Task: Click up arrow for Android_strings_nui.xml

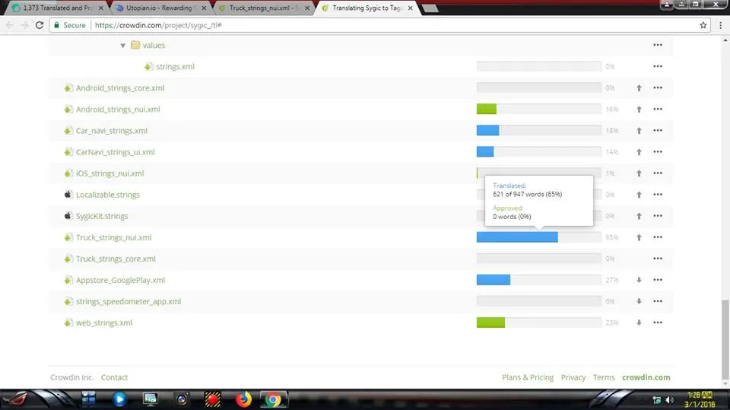Action: [x=639, y=110]
